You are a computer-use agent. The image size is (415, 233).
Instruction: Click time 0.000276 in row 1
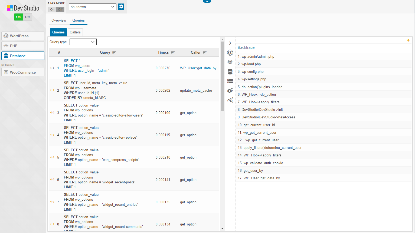pyautogui.click(x=163, y=68)
